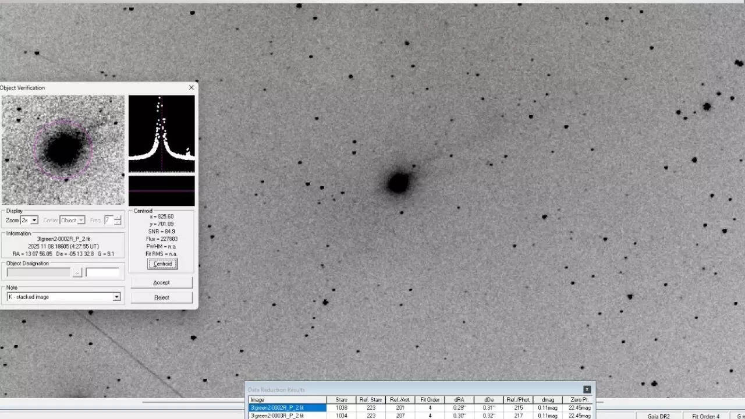The width and height of the screenshot is (745, 419).
Task: Close the Data Reduction Results panel
Action: [587, 389]
